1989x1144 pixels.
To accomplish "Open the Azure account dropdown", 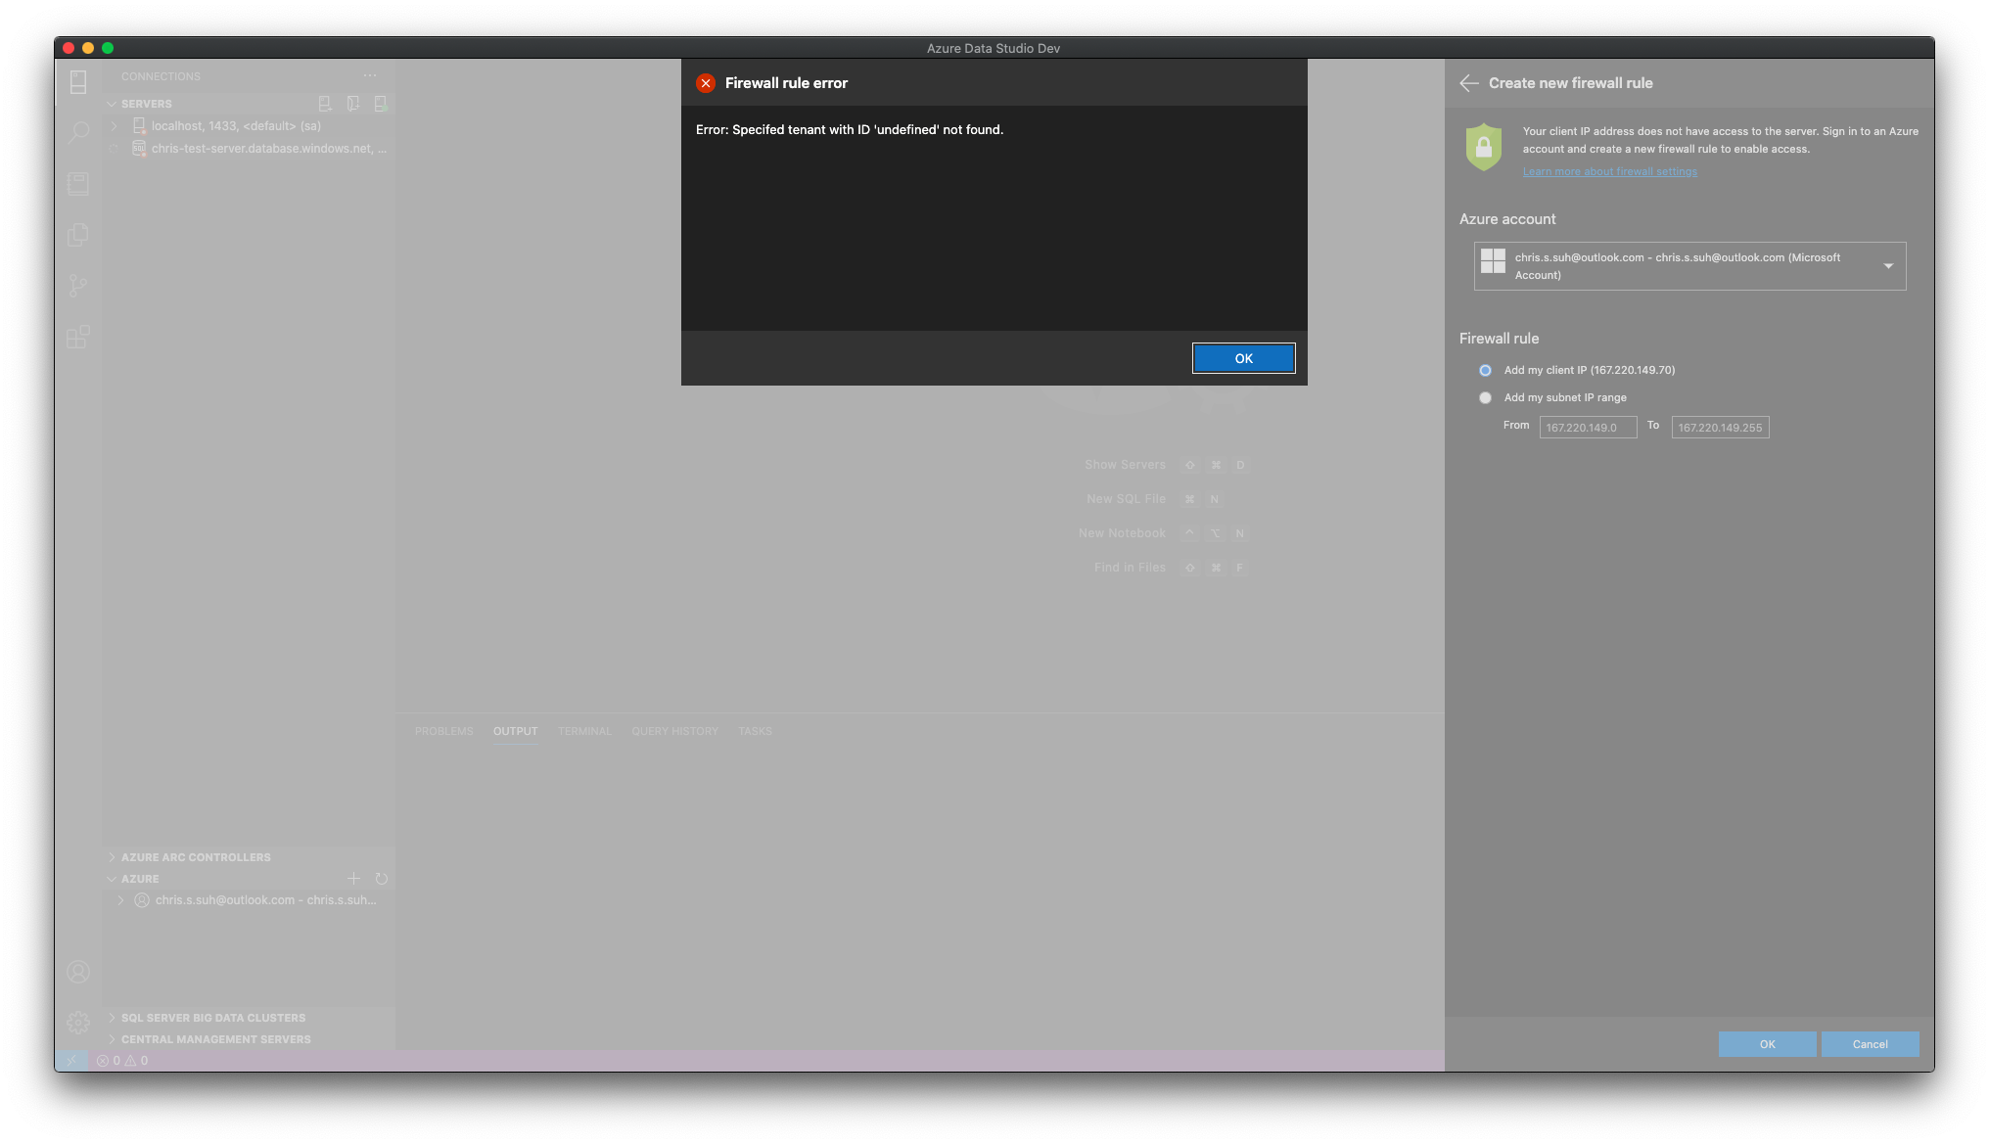I will (x=1888, y=264).
